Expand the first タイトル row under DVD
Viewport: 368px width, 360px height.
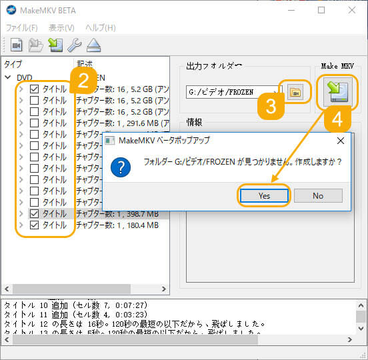21,89
